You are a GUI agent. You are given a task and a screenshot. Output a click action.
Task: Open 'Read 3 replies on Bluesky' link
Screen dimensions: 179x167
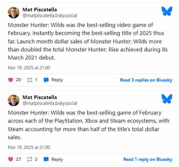pos(146,80)
